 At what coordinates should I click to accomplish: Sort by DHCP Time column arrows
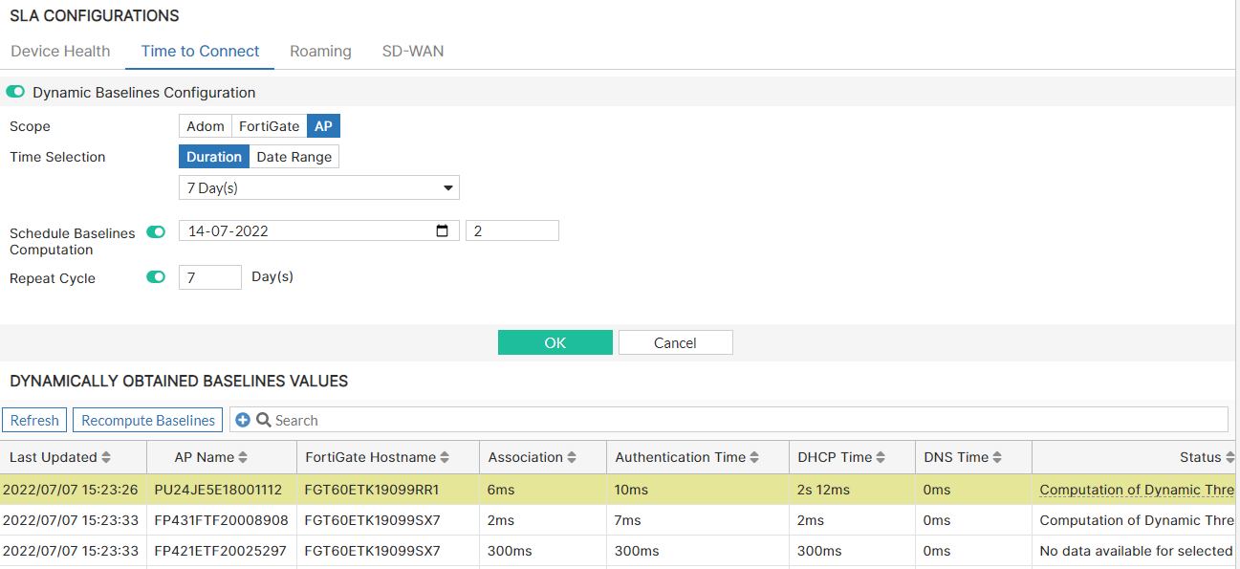(x=881, y=457)
